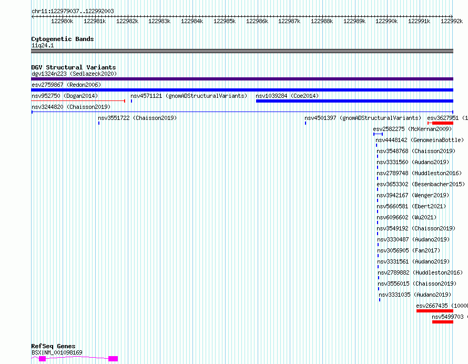Click the esv2759867 (Redon2006) label
468x364 pixels.
[66, 85]
